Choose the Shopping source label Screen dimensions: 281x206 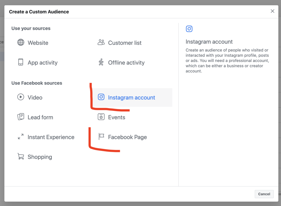tap(40, 157)
